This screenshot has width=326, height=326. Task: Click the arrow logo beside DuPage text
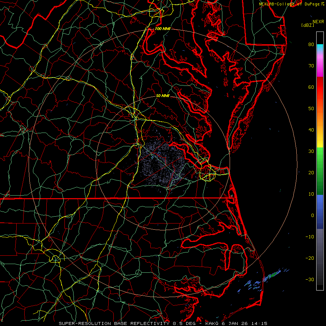click(x=322, y=4)
